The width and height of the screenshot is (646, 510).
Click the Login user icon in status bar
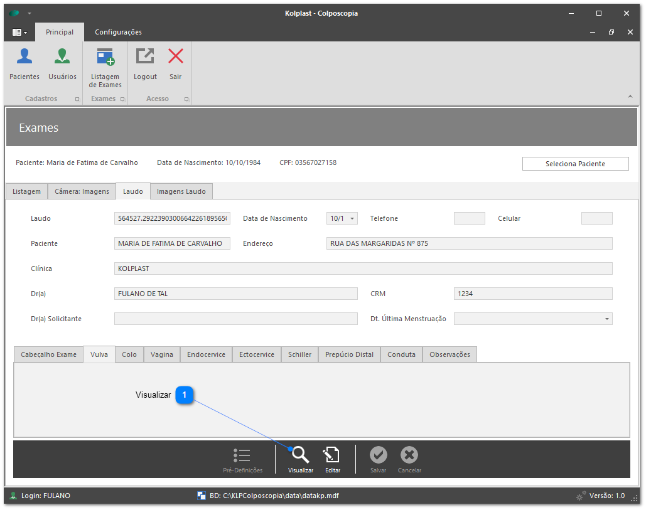[x=13, y=496]
